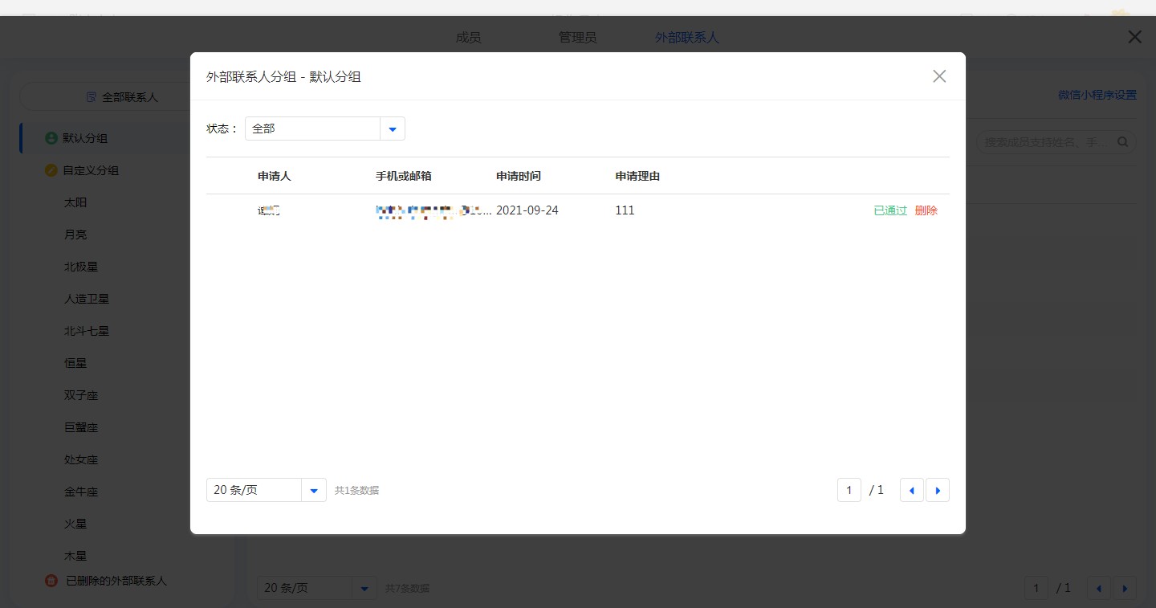Image resolution: width=1156 pixels, height=608 pixels.
Task: Expand the background 20 条/页 dropdown arrow
Action: click(x=364, y=588)
